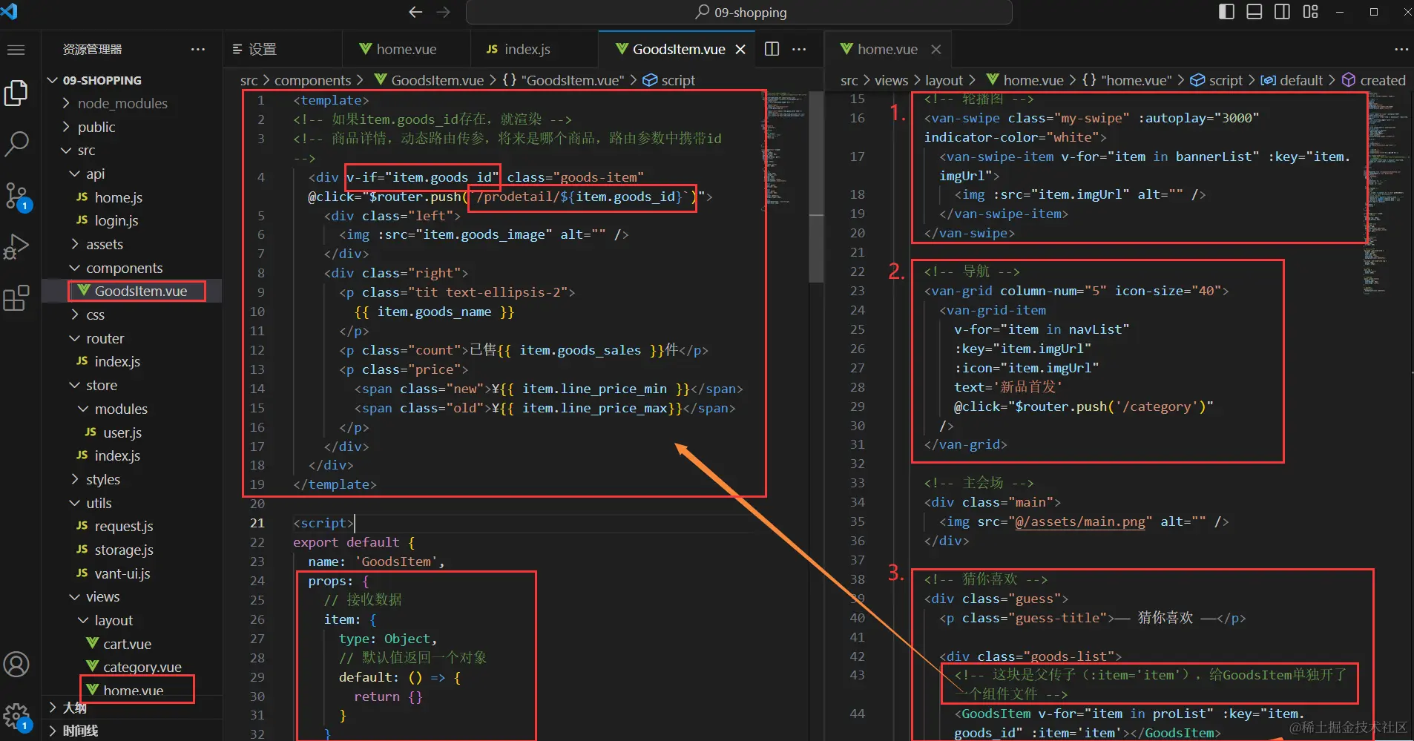
Task: Click created in the right breadcrumb
Action: tap(1383, 80)
